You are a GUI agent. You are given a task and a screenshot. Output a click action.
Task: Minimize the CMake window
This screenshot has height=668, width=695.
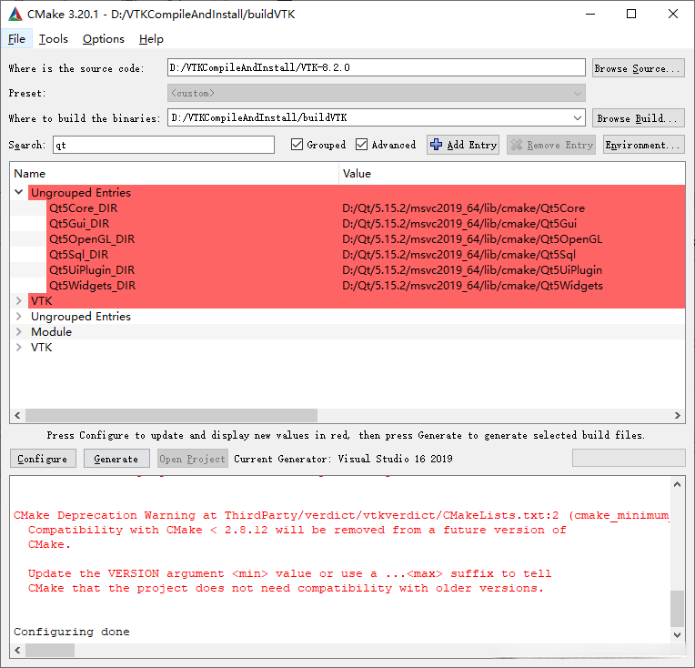590,14
